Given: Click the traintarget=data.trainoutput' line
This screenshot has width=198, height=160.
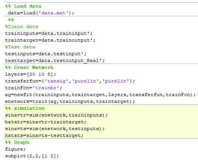Looking at the screenshot, I should 50,40.
